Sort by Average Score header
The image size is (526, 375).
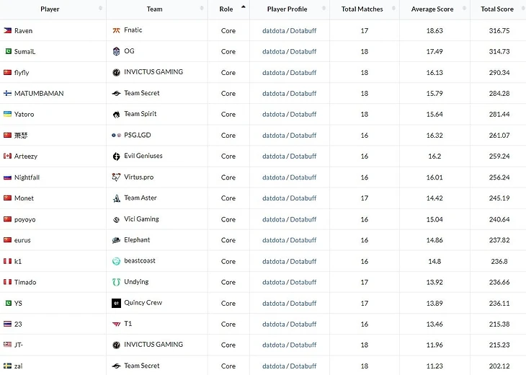coord(432,9)
